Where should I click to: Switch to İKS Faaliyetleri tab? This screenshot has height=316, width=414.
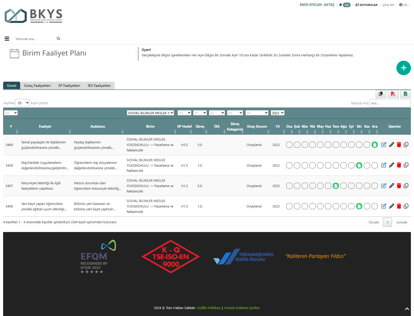(x=99, y=86)
